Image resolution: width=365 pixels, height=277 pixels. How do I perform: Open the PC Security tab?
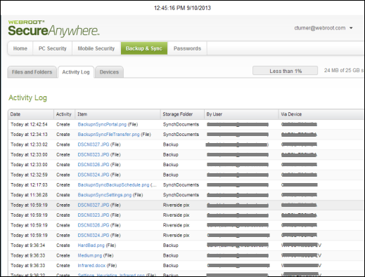click(53, 48)
